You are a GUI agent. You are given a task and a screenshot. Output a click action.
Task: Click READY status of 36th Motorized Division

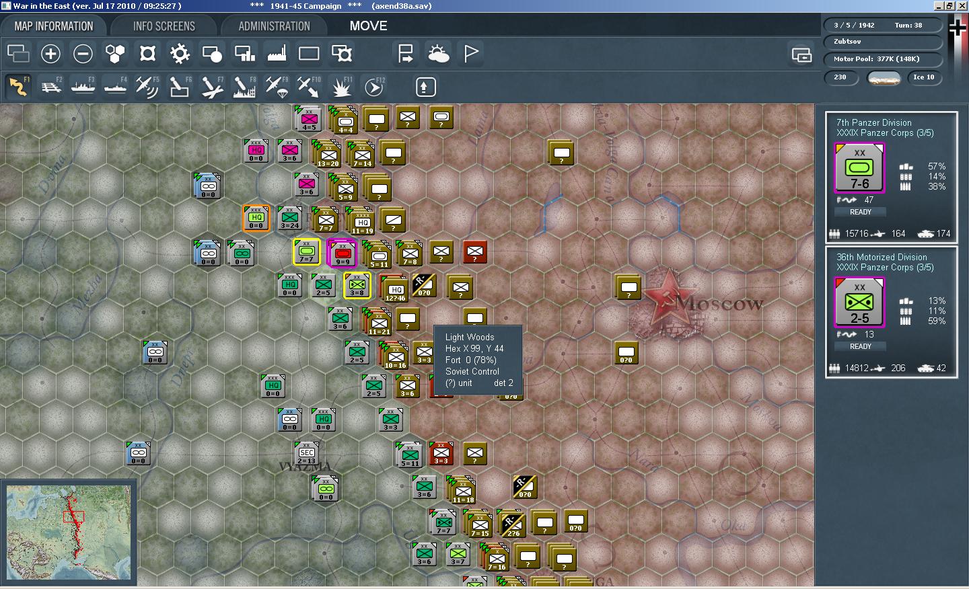[x=860, y=346]
